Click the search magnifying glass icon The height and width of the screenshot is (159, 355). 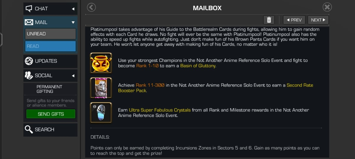click(x=29, y=130)
